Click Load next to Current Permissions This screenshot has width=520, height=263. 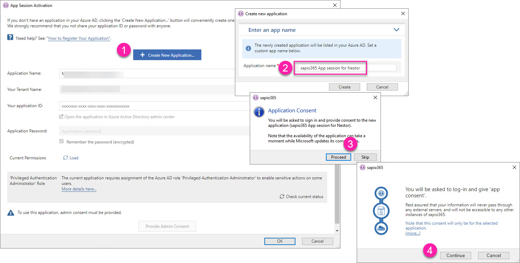(74, 158)
